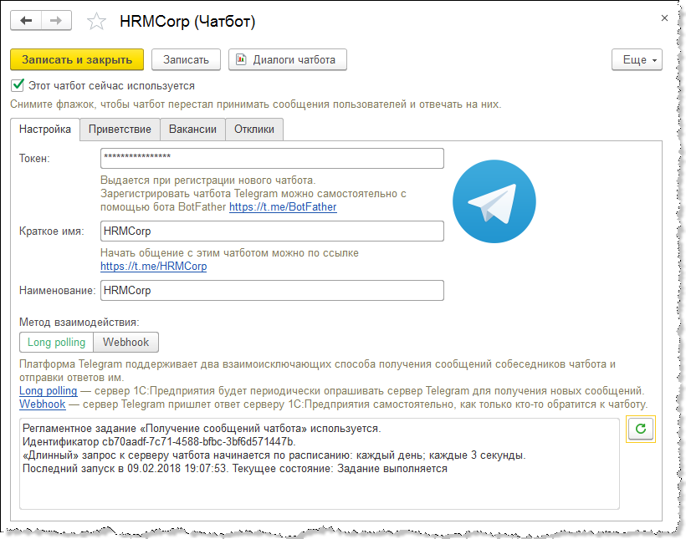Open Диалоги чатбота
This screenshot has width=686, height=539.
pos(288,60)
